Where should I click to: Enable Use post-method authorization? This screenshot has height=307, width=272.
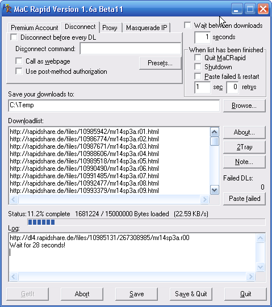click(19, 72)
